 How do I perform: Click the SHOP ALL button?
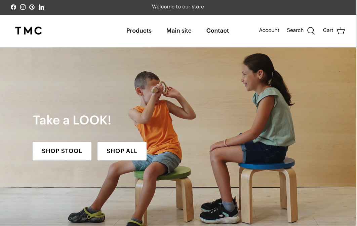[122, 151]
